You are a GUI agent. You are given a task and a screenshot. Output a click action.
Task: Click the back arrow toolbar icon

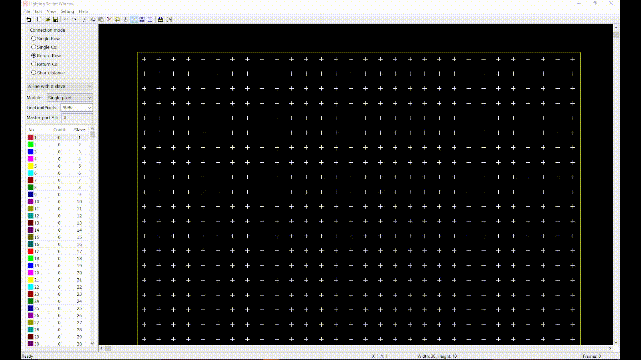point(29,19)
